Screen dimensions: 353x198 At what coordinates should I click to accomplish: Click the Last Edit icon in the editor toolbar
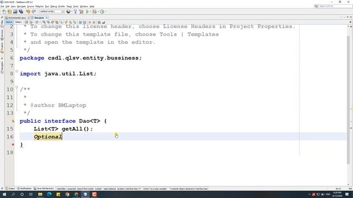[26, 22]
